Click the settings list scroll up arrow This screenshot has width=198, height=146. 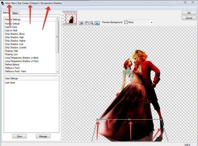pos(57,19)
